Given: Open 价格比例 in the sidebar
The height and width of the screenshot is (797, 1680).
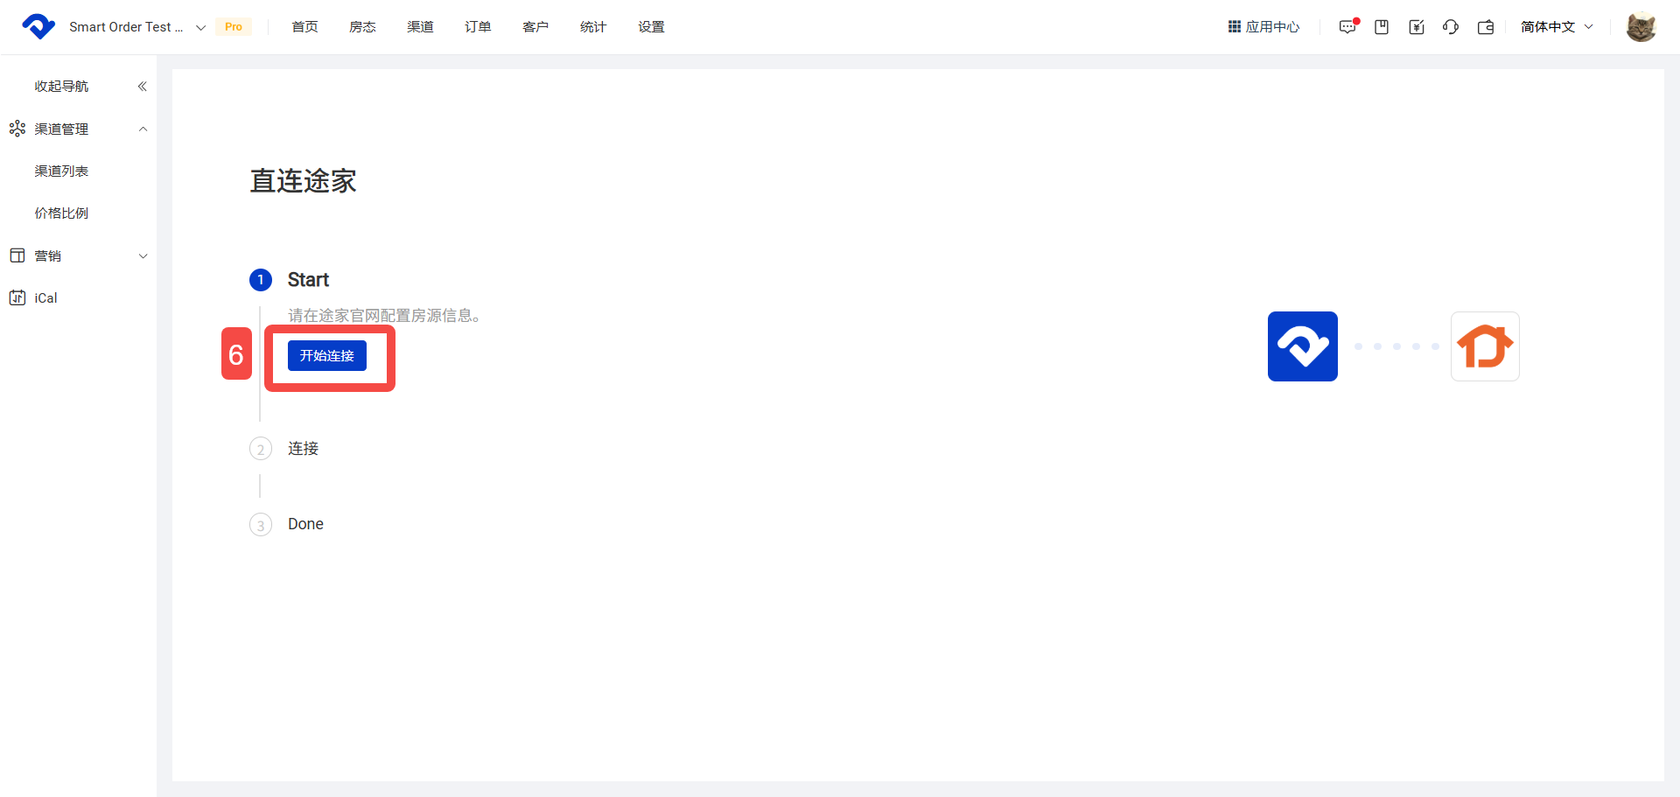Looking at the screenshot, I should [61, 213].
